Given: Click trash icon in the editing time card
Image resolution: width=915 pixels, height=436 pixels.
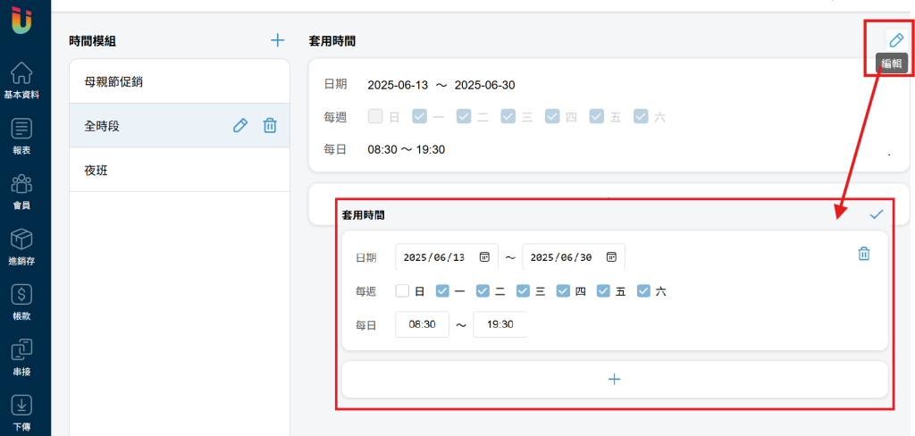Looking at the screenshot, I should click(864, 254).
